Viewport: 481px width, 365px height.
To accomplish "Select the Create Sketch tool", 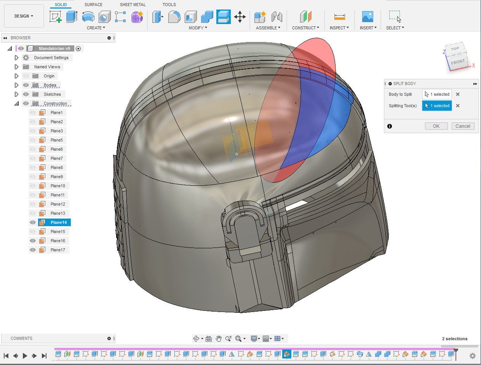I will 56,17.
